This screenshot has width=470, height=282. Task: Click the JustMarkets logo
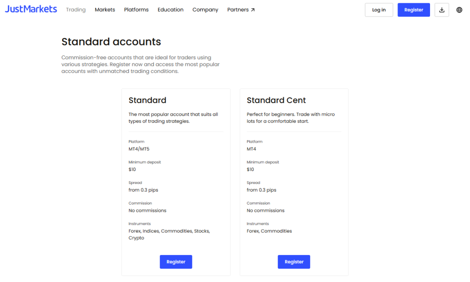tap(30, 9)
